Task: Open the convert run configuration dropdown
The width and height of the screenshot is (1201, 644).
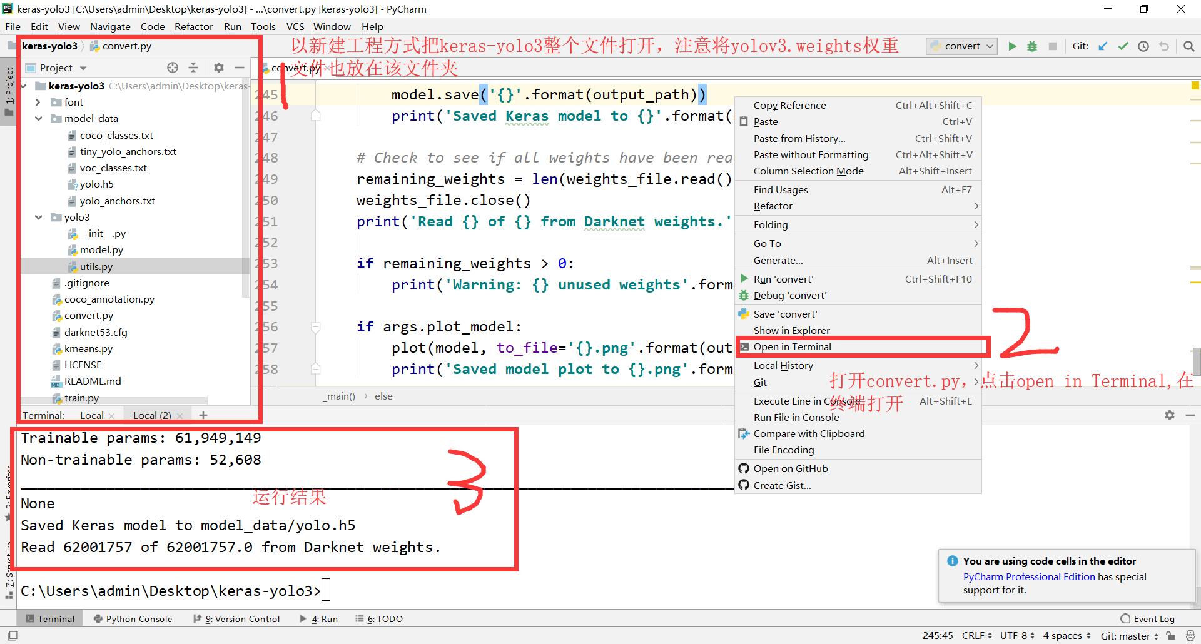Action: click(961, 46)
